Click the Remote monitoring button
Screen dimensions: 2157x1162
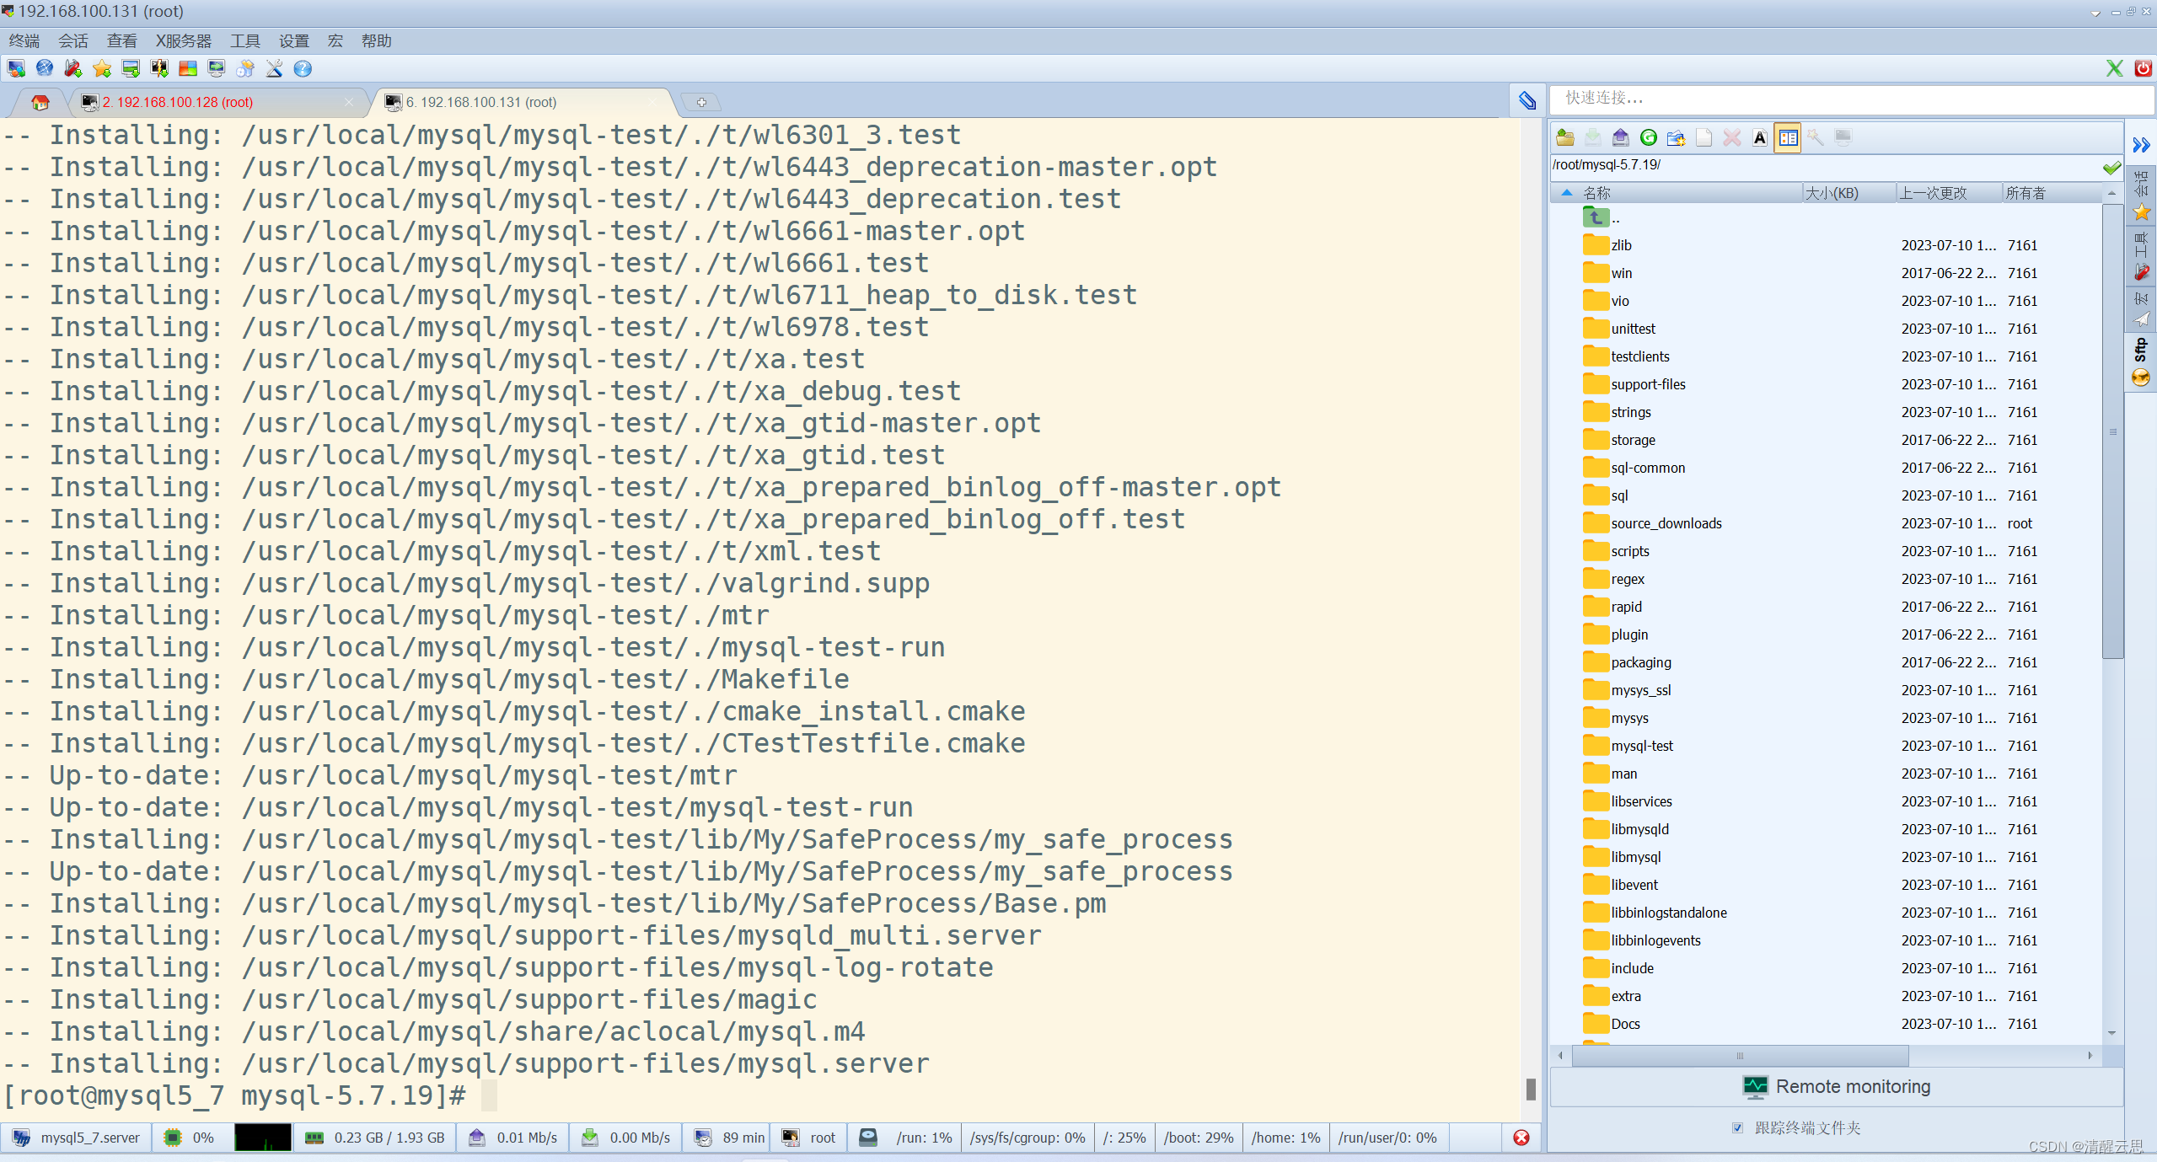(1836, 1087)
